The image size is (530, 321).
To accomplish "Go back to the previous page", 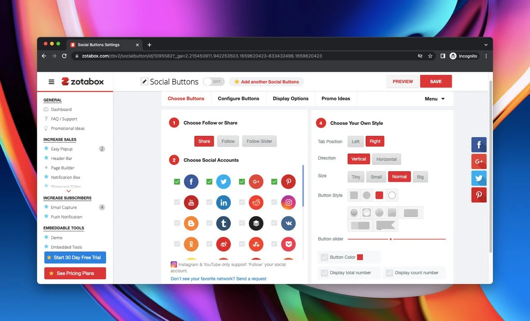I will tap(44, 56).
